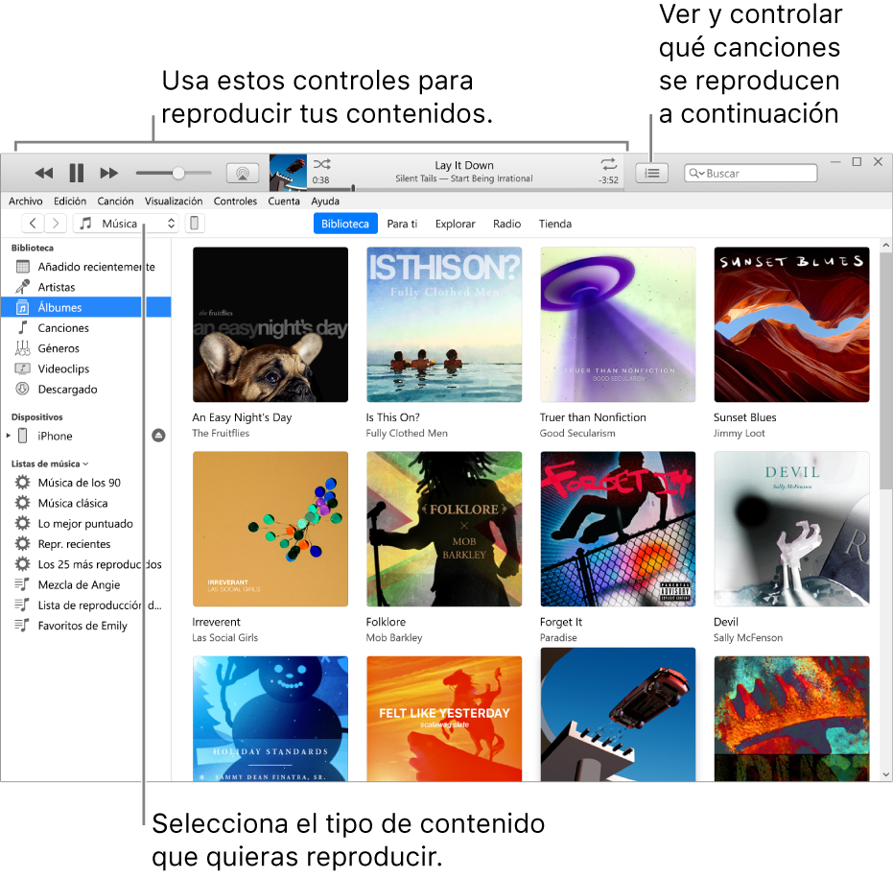Click the back navigation arrow
This screenshot has height=878, width=893.
click(32, 223)
